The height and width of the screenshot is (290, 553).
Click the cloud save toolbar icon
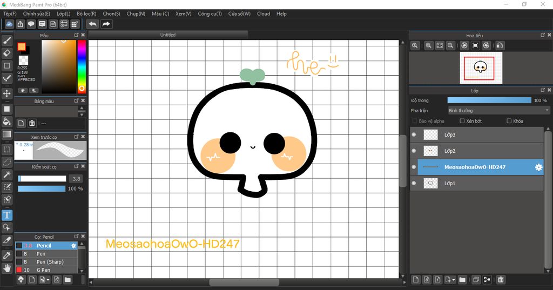pos(9,24)
